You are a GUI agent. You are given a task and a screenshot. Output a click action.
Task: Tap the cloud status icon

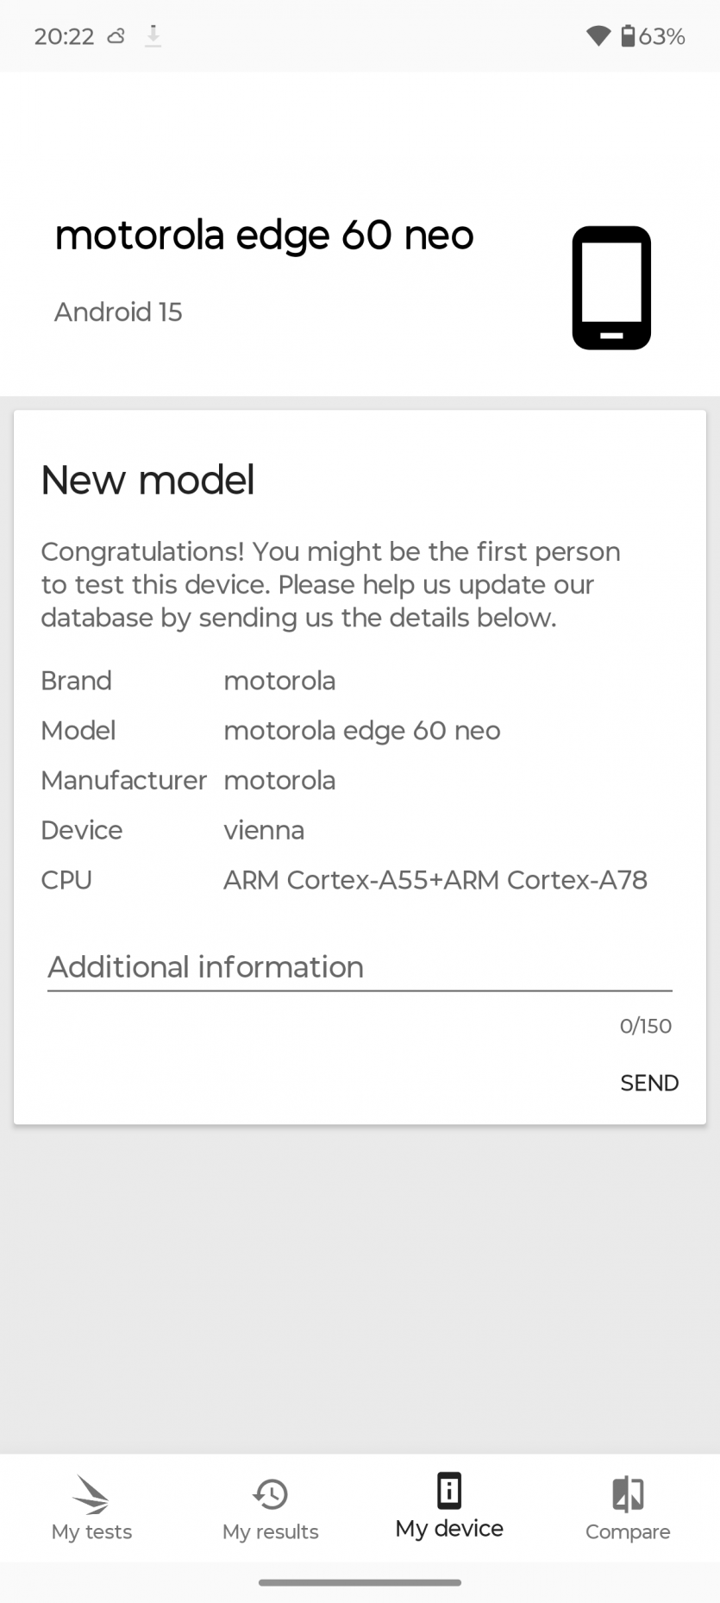[116, 36]
